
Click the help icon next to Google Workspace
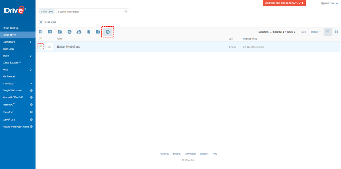[31, 90]
